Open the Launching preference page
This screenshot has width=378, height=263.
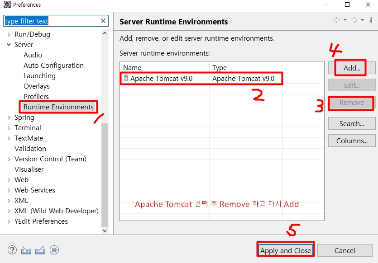click(x=39, y=76)
